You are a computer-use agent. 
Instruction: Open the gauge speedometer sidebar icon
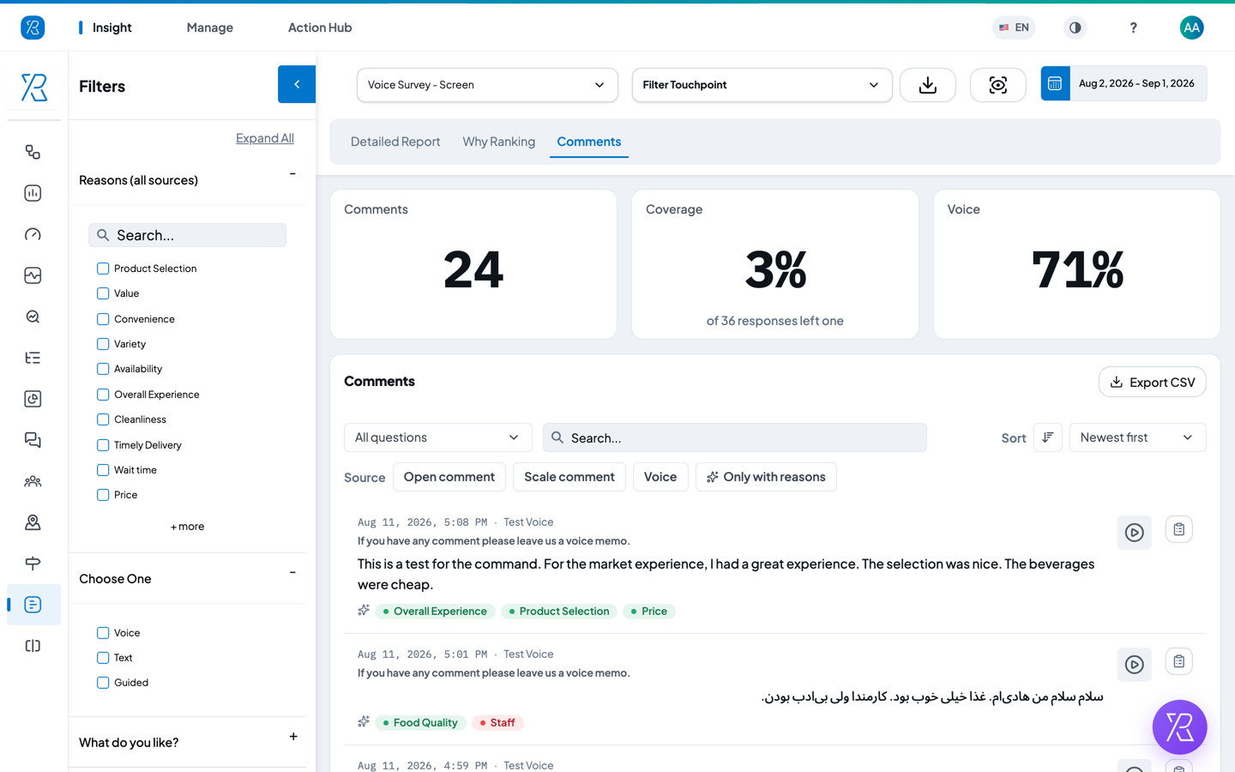click(33, 234)
